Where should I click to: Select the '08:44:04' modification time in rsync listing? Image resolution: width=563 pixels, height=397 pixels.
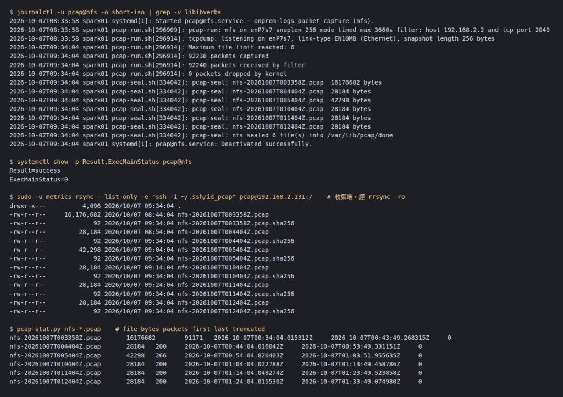(159, 214)
